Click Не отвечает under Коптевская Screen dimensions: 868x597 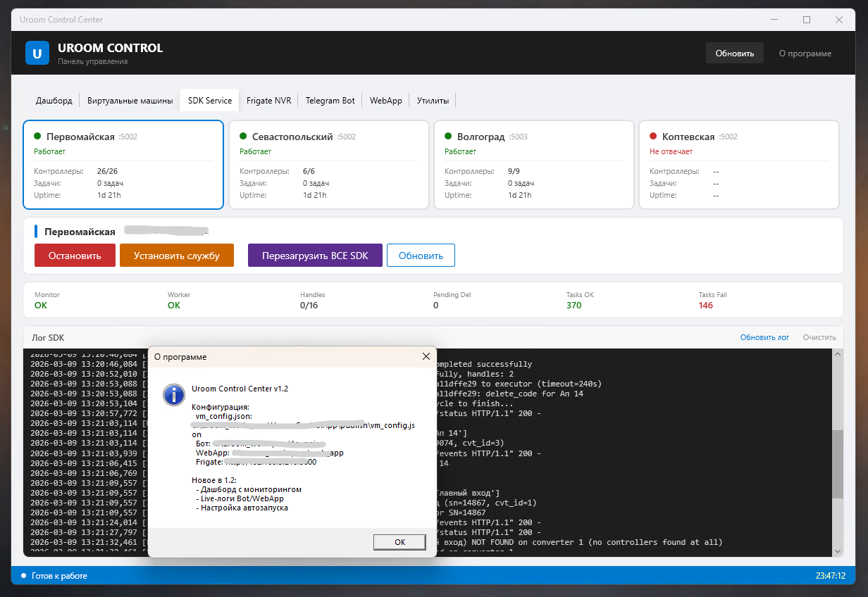pos(671,151)
